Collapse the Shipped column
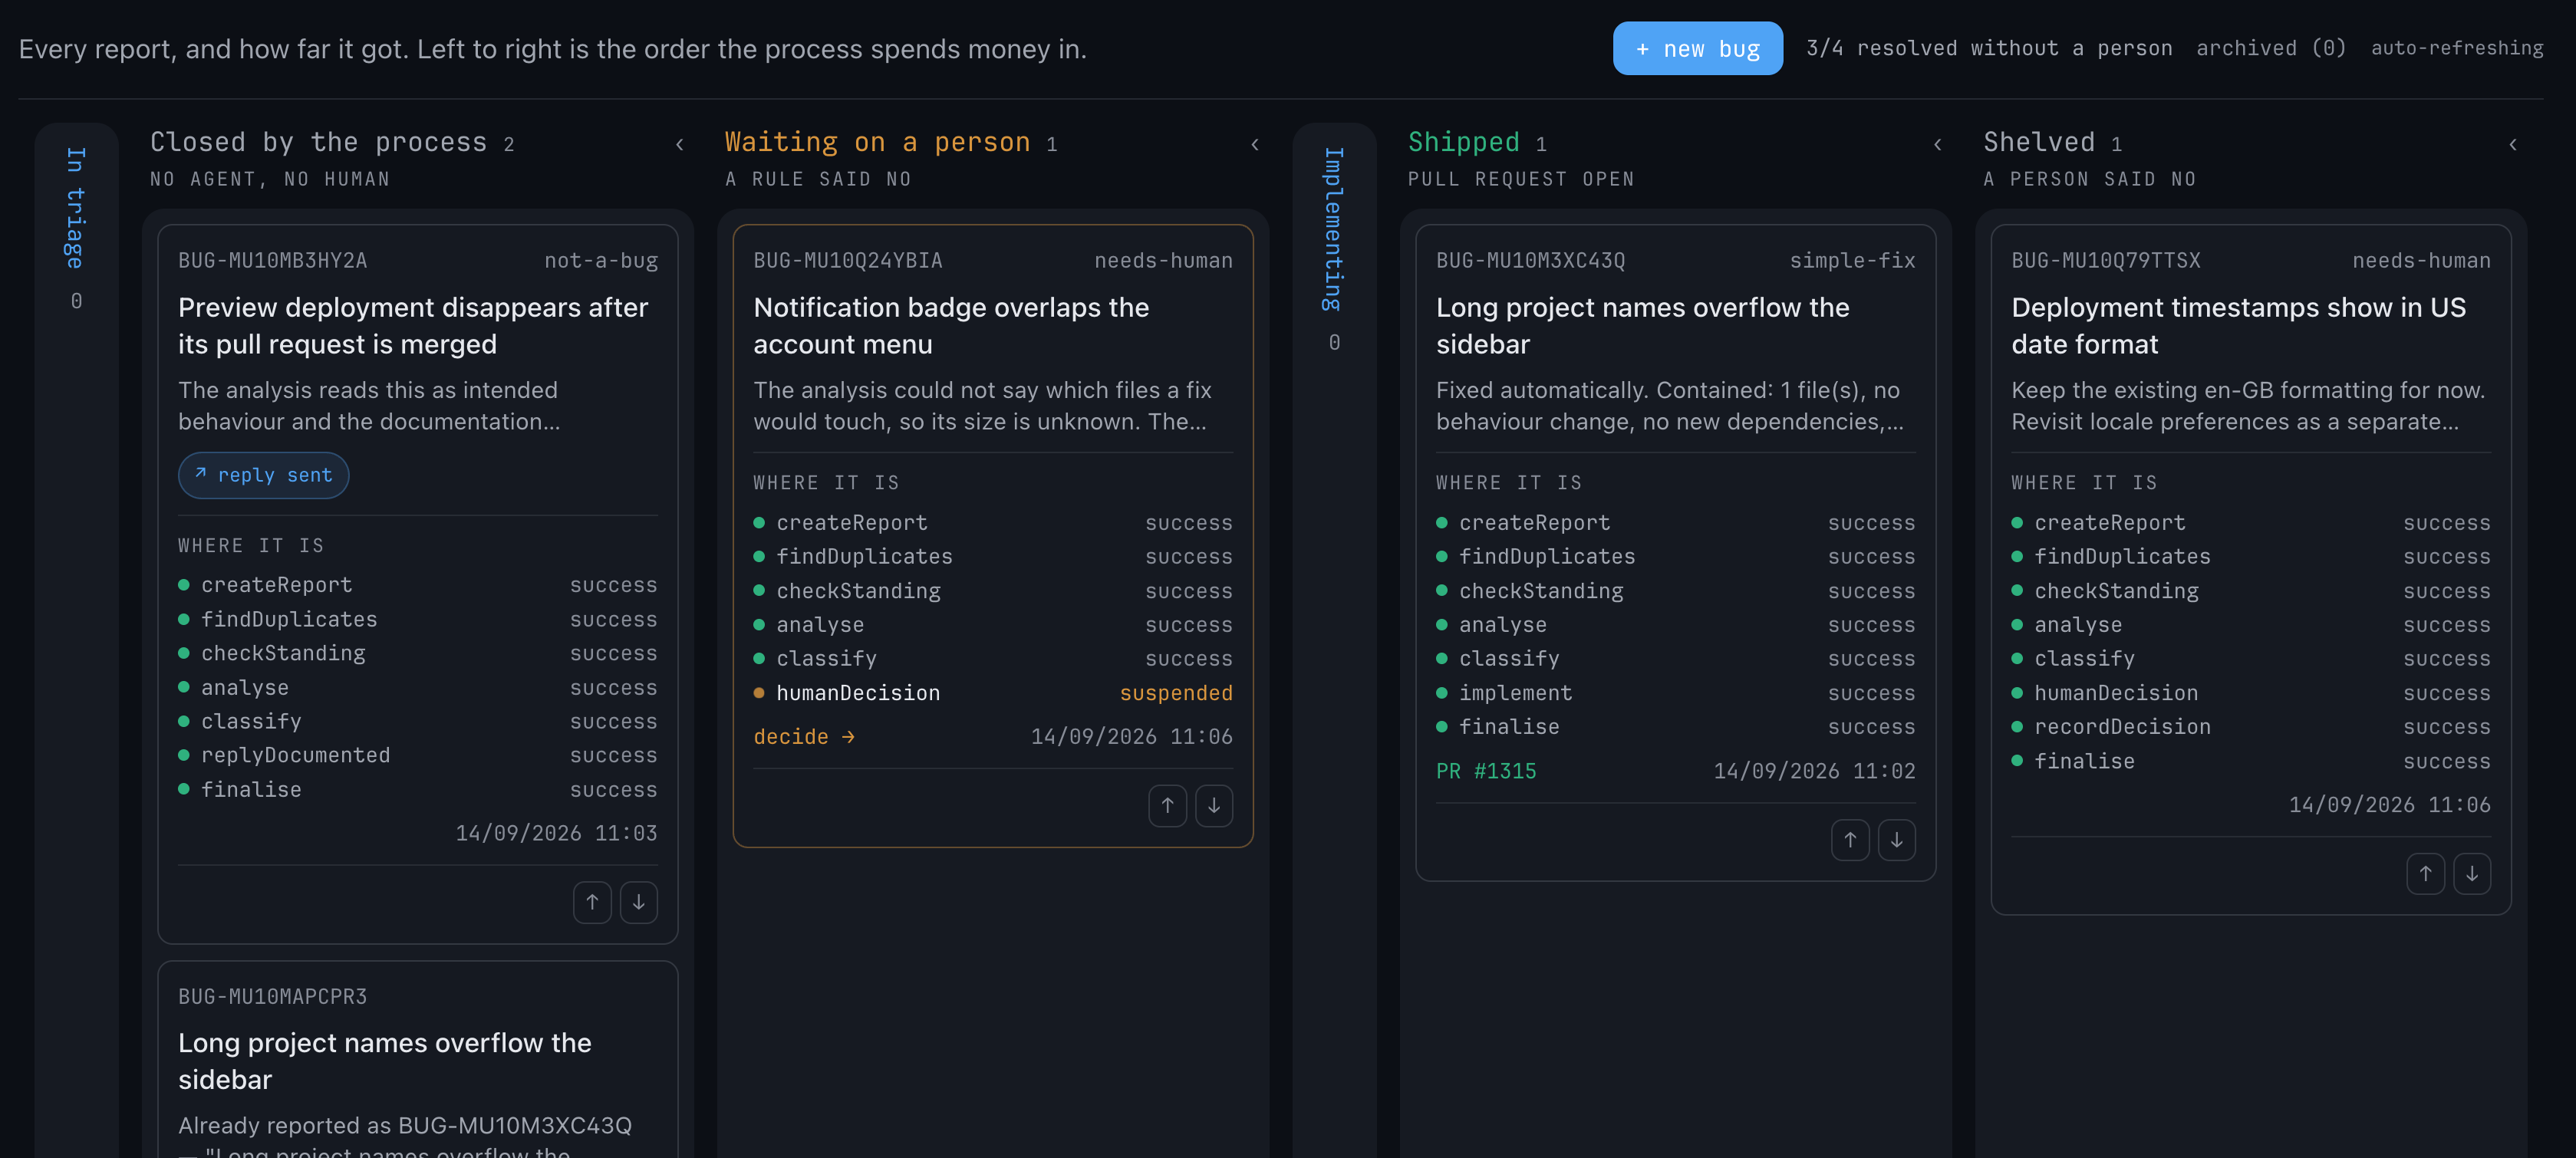This screenshot has height=1158, width=2576. coord(1937,144)
